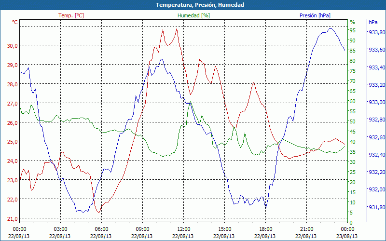This screenshot has width=386, height=241.
Task: Click the '21,0' temperature axis value
Action: pyautogui.click(x=12, y=219)
